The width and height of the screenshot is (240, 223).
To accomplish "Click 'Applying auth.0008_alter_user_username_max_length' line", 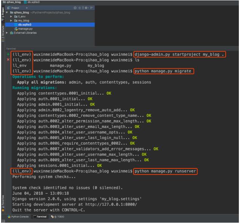I will coord(82,154).
